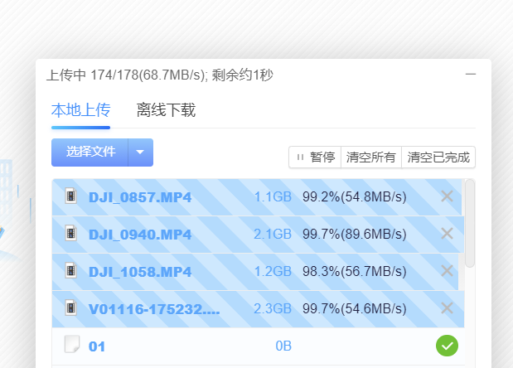Cancel upload of DJI_0857.MP4
The width and height of the screenshot is (513, 368).
click(x=447, y=196)
